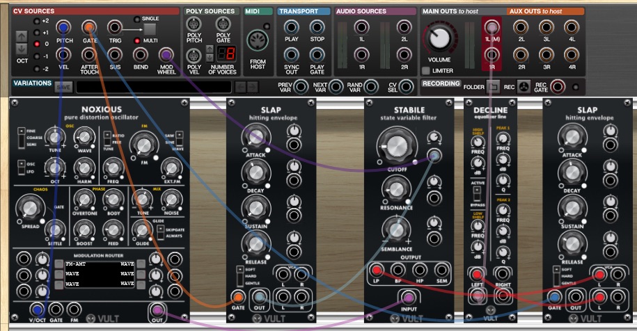
Task: Click number of voices display
Action: (x=226, y=54)
